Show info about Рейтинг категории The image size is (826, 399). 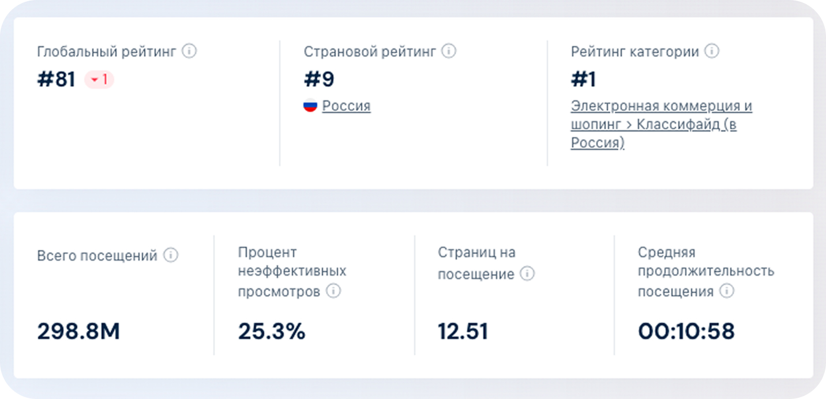pos(712,51)
